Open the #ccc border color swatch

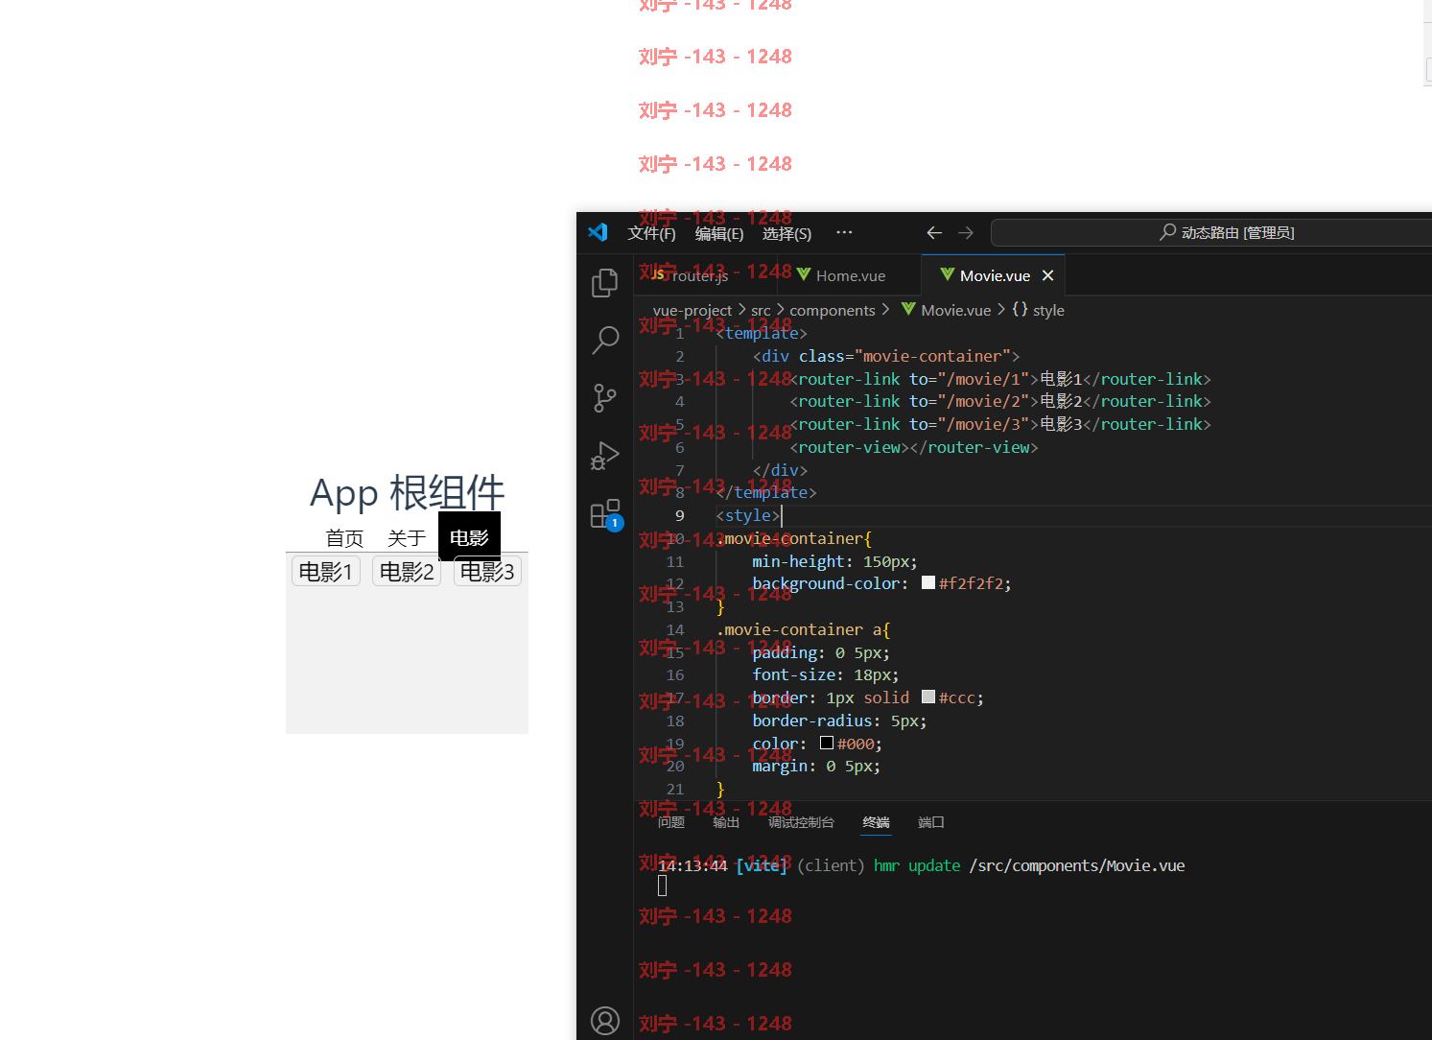(927, 697)
